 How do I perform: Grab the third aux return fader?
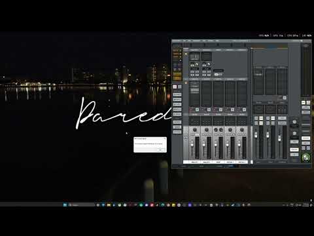pos(279,138)
